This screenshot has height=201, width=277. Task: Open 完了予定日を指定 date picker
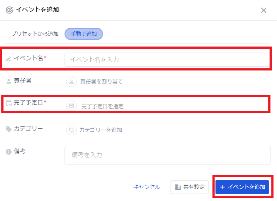click(102, 106)
